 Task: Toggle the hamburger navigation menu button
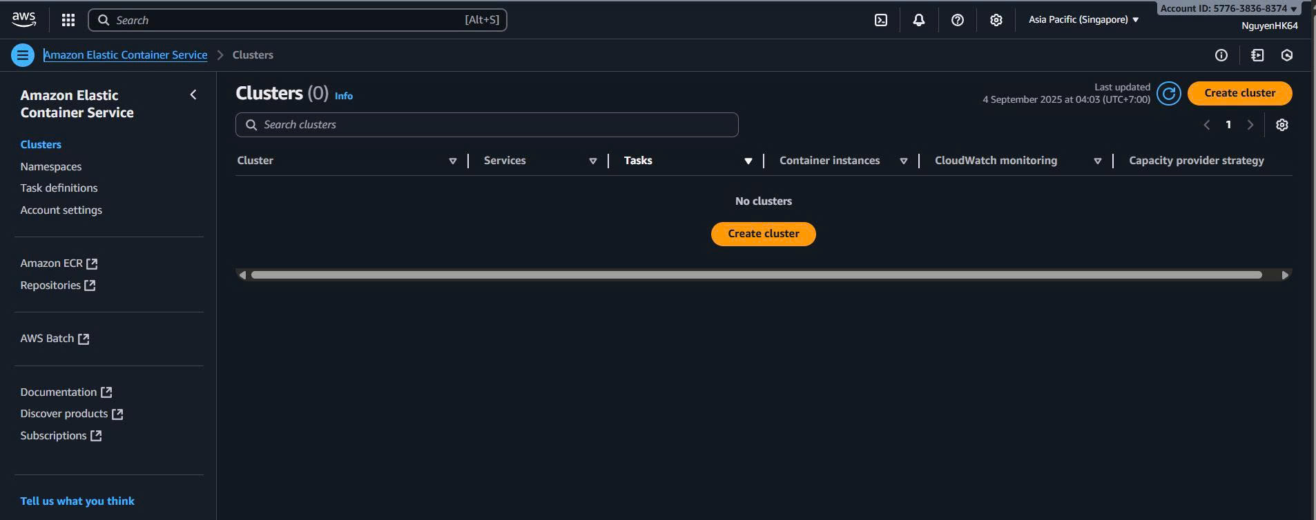click(x=23, y=55)
